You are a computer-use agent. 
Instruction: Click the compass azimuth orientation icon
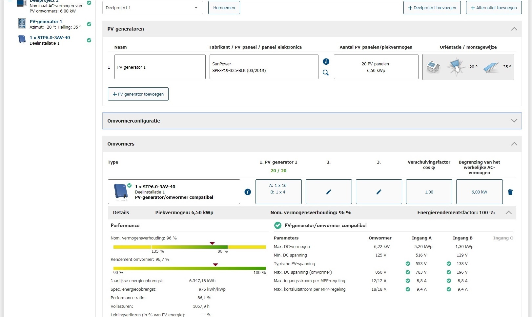point(456,67)
